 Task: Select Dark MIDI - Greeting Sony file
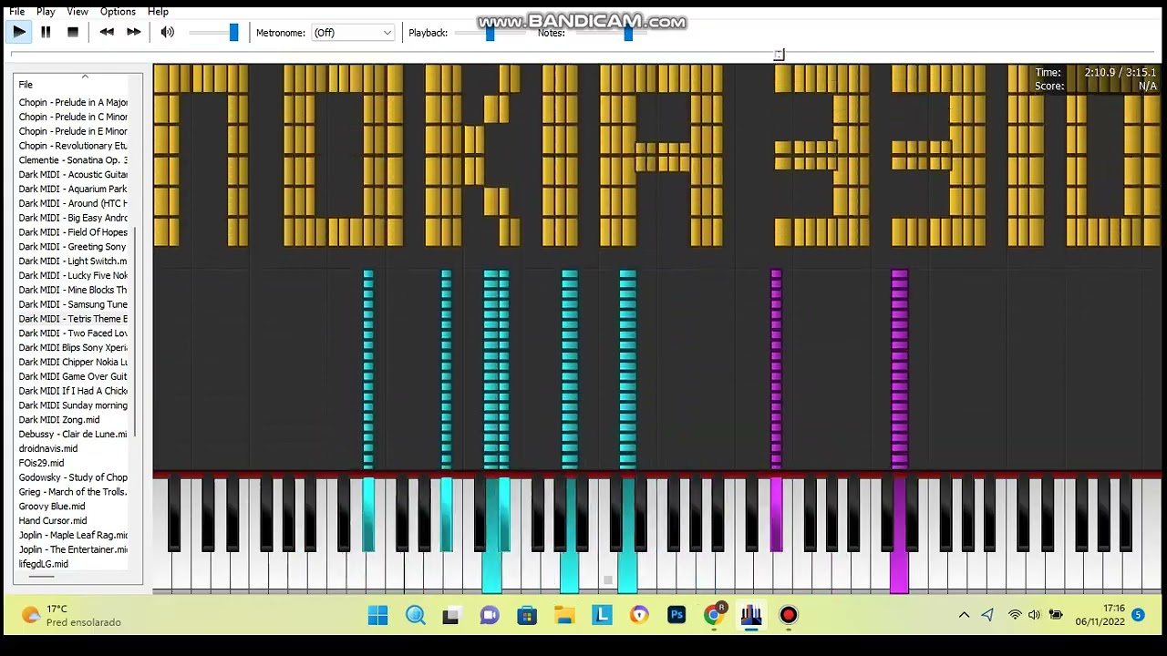[x=73, y=247]
